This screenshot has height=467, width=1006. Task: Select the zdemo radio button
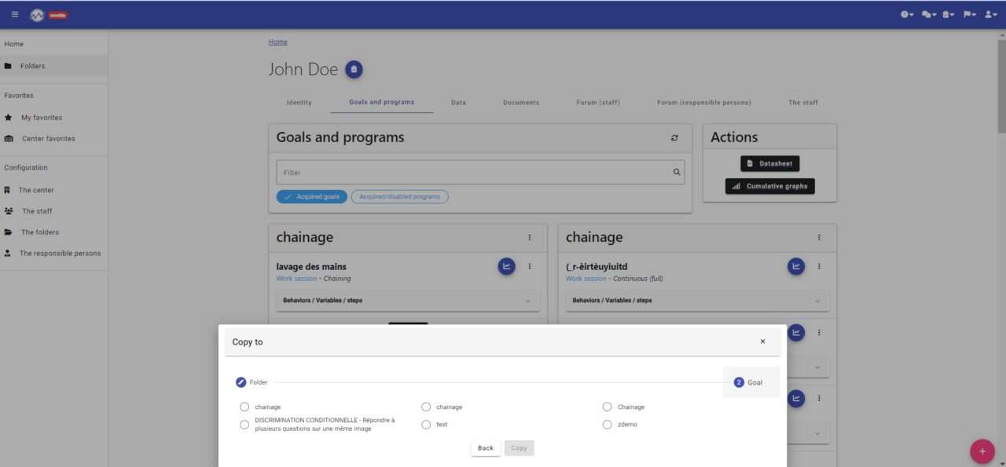tap(607, 424)
